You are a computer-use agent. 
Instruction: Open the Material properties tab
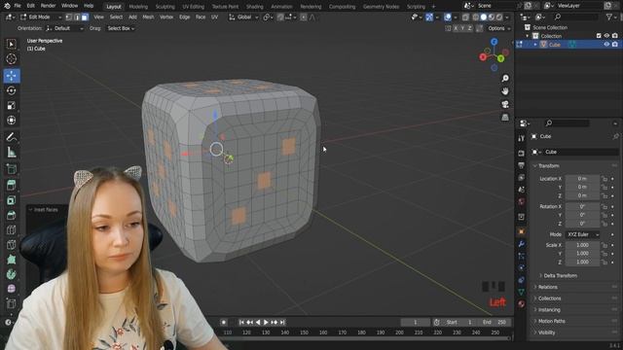click(522, 304)
